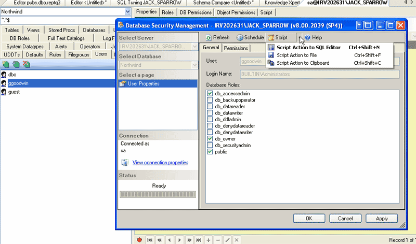Image resolution: width=416 pixels, height=244 pixels.
Task: Click the Script Action to SQL Editor icon
Action: point(271,47)
